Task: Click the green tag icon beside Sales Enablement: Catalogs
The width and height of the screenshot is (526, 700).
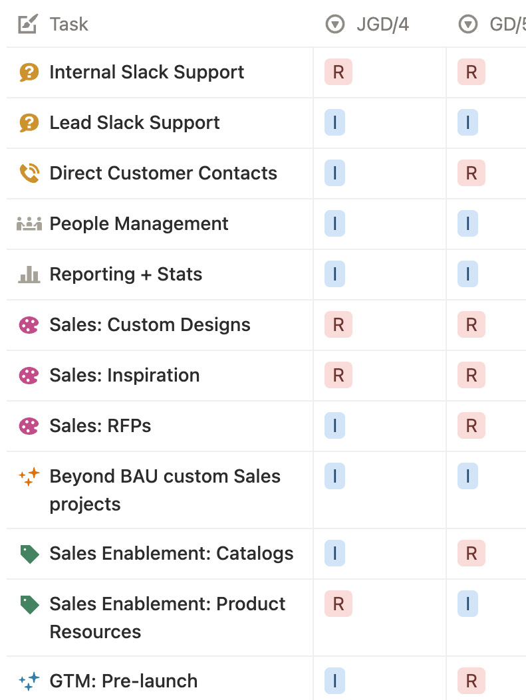Action: 29,554
